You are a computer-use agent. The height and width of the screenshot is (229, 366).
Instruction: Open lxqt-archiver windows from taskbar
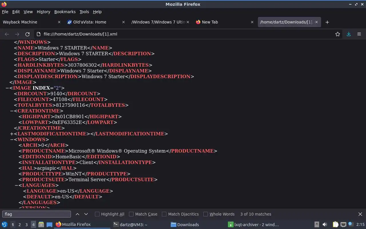254,224
